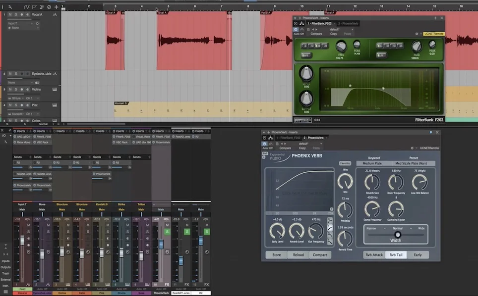Pin the FilterBank F202 plugin window
Image resolution: width=478 pixels, height=296 pixels.
coord(435,18)
